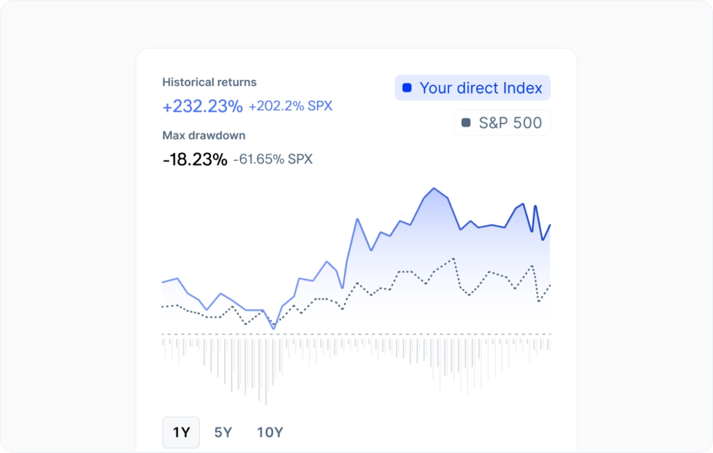Switch to the 5Y time range
Image resolution: width=713 pixels, height=453 pixels.
point(222,431)
